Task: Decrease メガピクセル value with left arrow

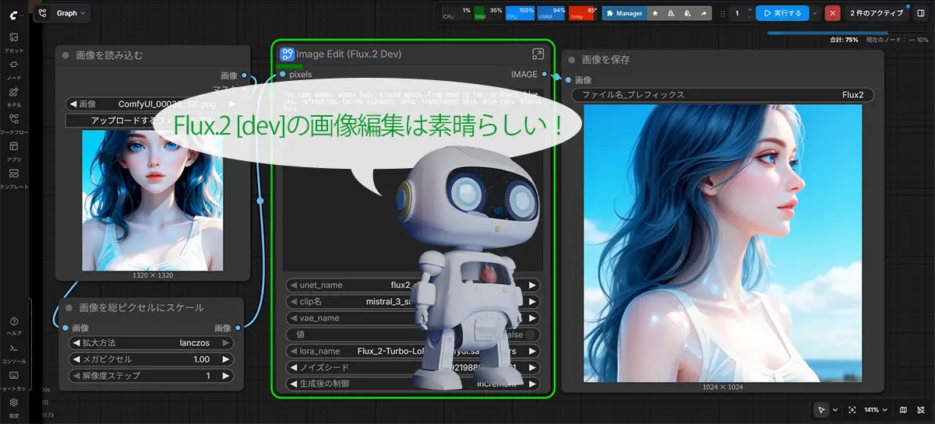Action: pyautogui.click(x=76, y=359)
